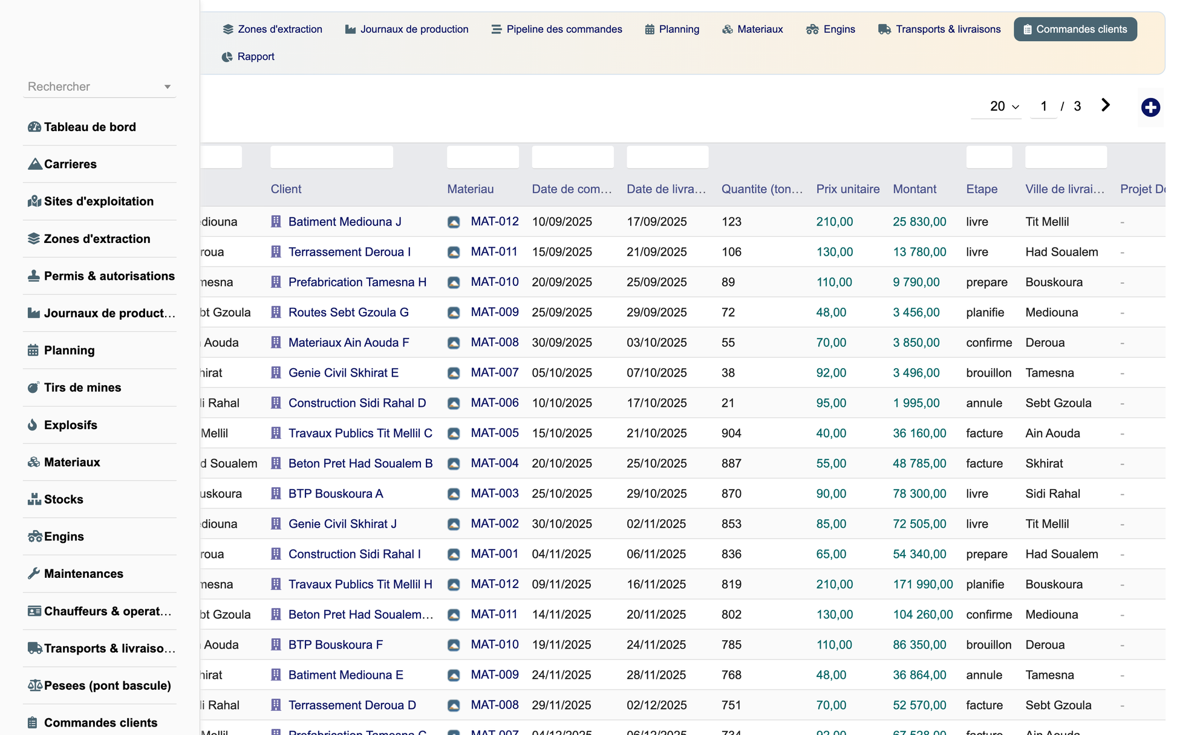Open client Terrassement Deroua I link
Image resolution: width=1177 pixels, height=735 pixels.
pos(350,252)
